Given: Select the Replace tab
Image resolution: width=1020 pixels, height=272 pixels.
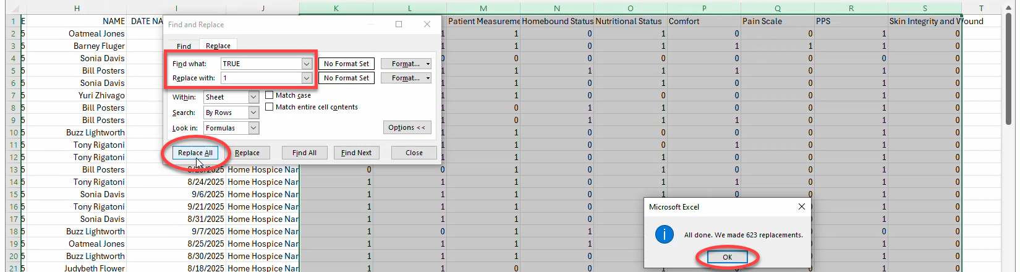Looking at the screenshot, I should pos(218,46).
